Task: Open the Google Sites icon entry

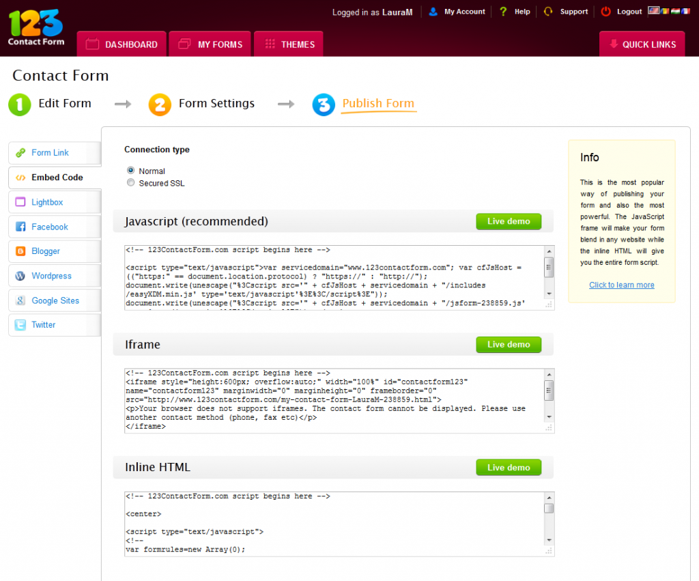Action: pos(20,300)
